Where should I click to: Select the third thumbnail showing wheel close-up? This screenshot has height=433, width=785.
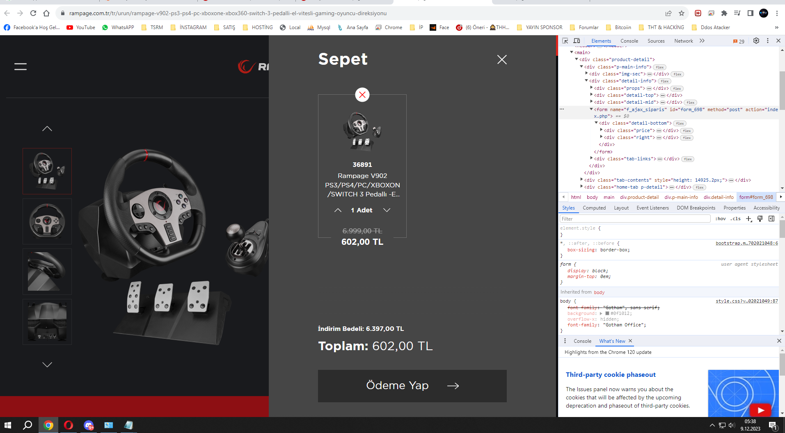(x=47, y=271)
